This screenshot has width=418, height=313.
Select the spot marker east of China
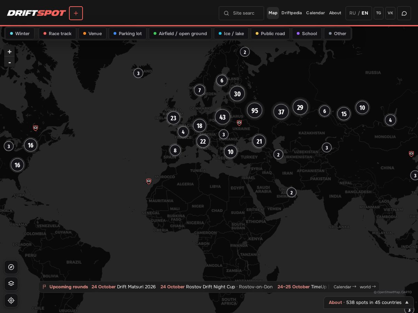(x=411, y=154)
